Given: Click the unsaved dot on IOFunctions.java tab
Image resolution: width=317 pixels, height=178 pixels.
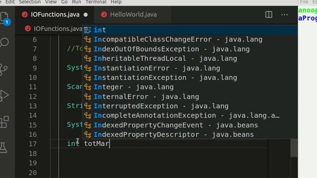Looking at the screenshot, I should pyautogui.click(x=86, y=14).
